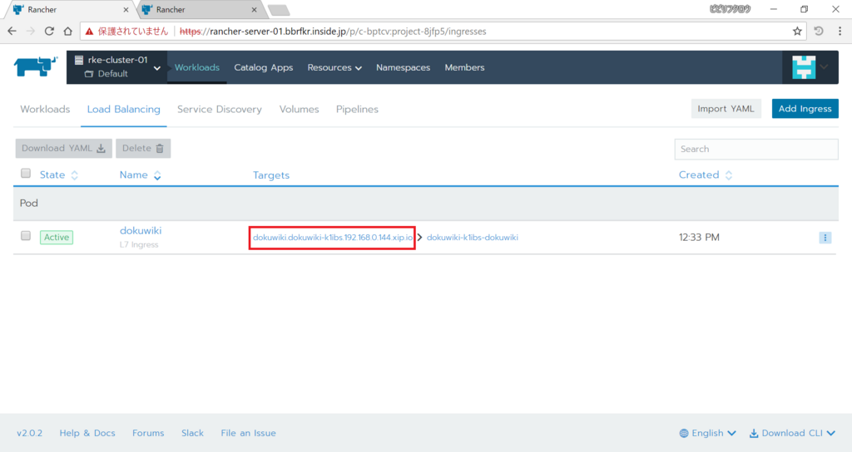852x452 pixels.
Task: Open a new browser tab
Action: click(279, 10)
